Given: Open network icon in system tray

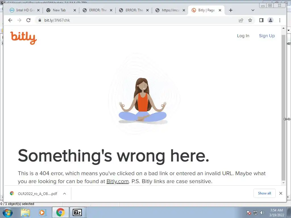Looking at the screenshot, I should pyautogui.click(x=255, y=213).
